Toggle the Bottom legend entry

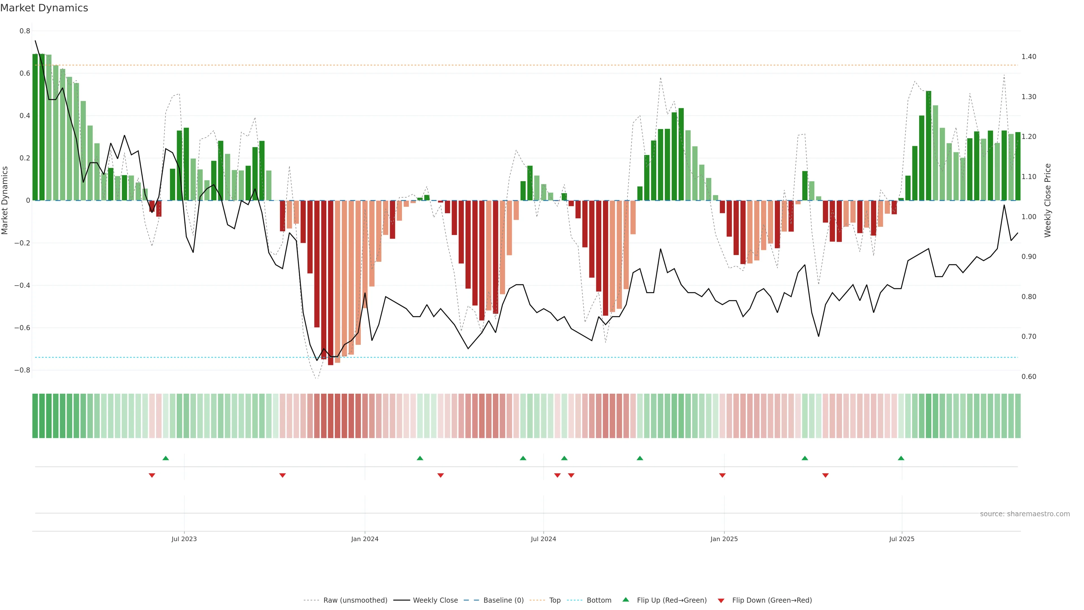click(599, 600)
